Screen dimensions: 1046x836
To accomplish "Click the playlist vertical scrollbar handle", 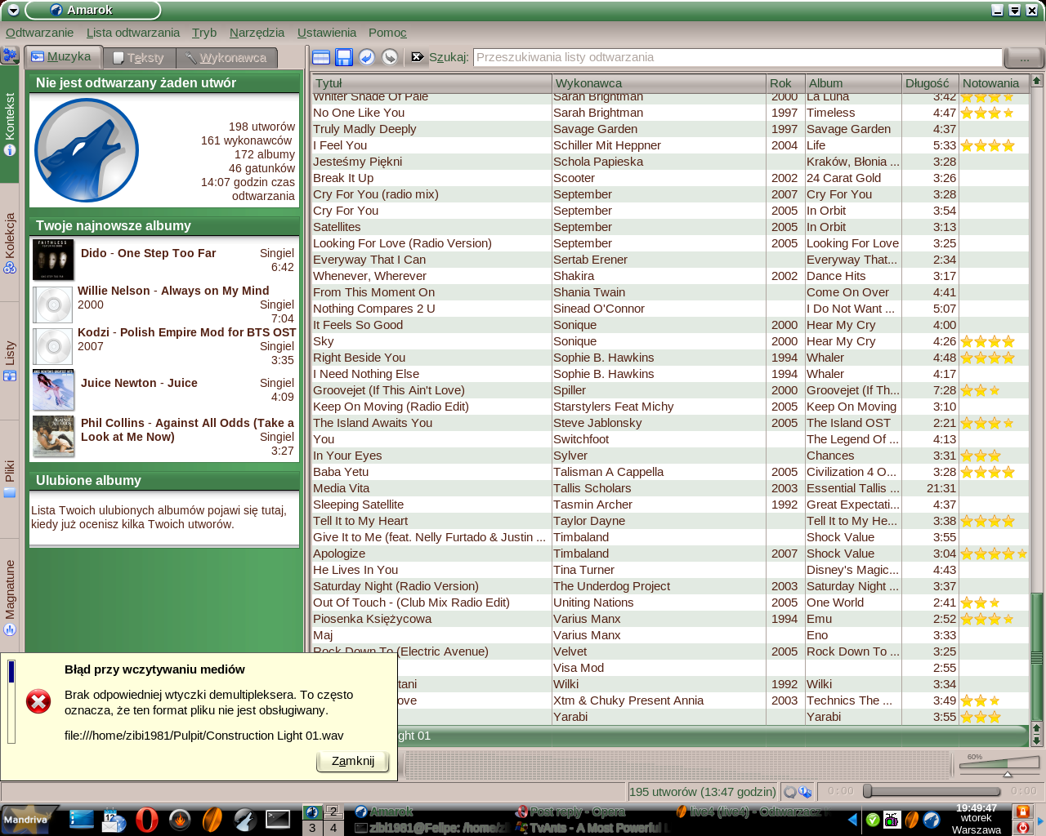I will pyautogui.click(x=1037, y=657).
